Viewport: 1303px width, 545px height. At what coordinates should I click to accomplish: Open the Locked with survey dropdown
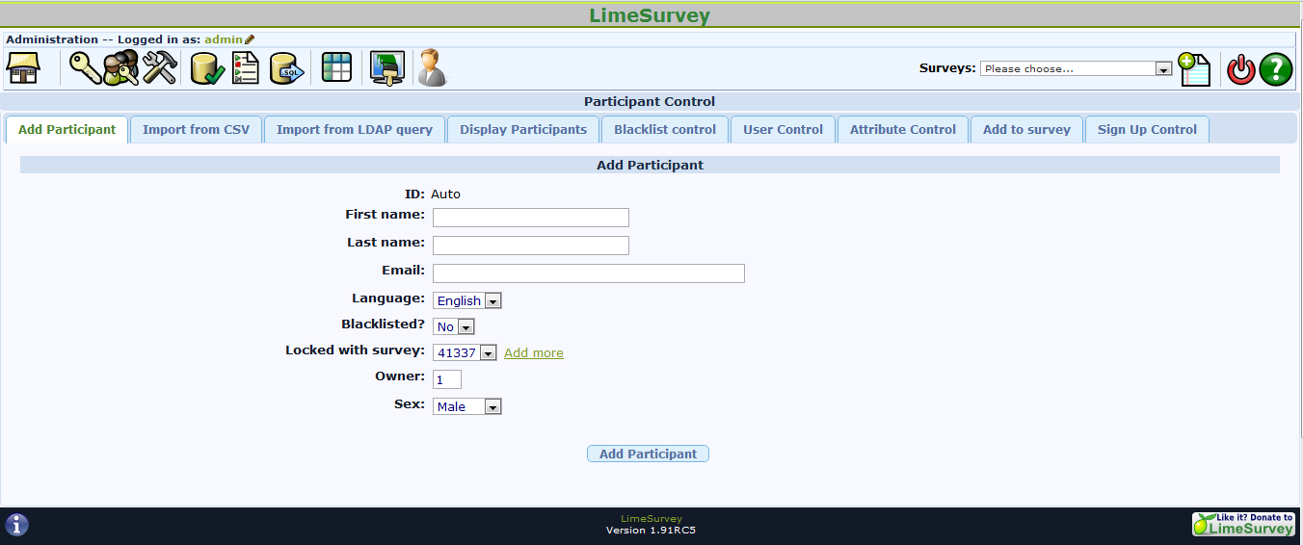(x=465, y=353)
